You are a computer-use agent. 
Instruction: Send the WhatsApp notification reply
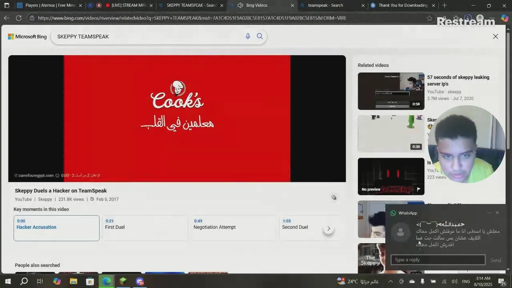coord(496,260)
